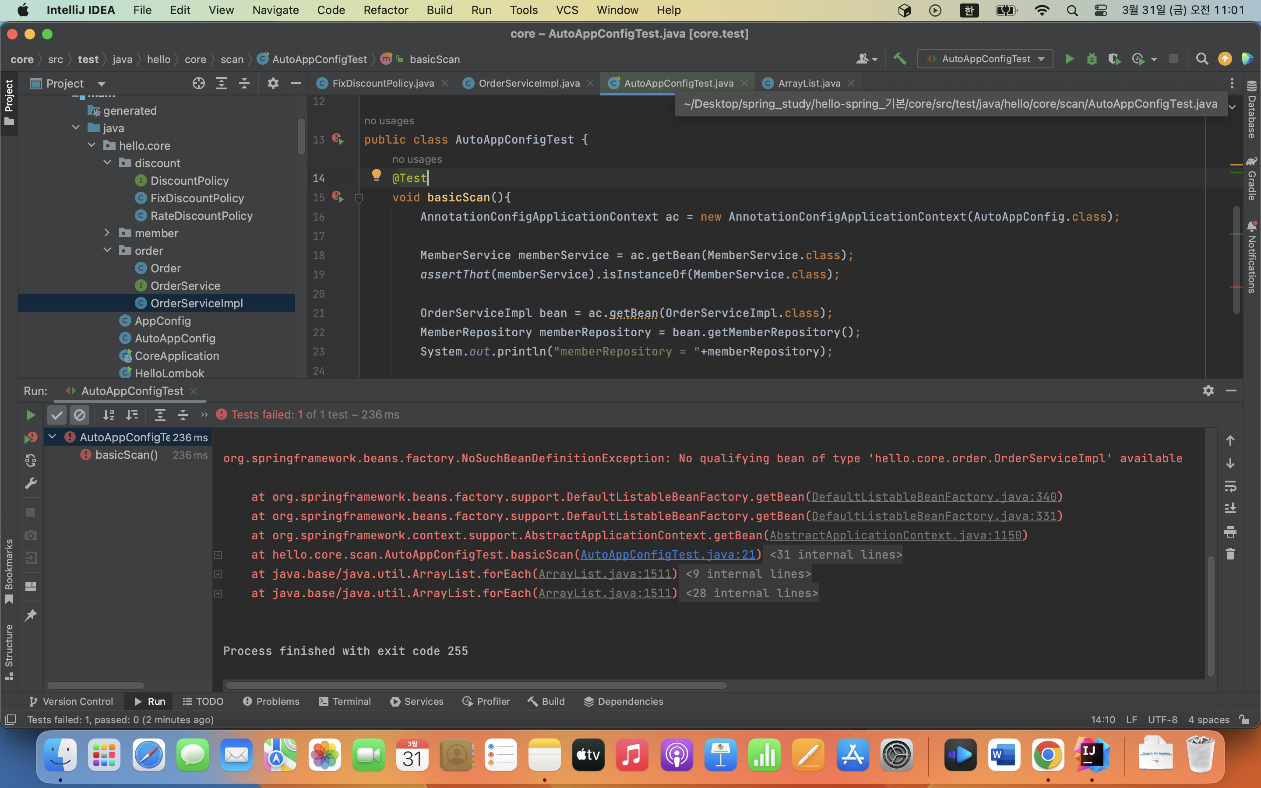Clear console with trash icon

(x=1230, y=554)
